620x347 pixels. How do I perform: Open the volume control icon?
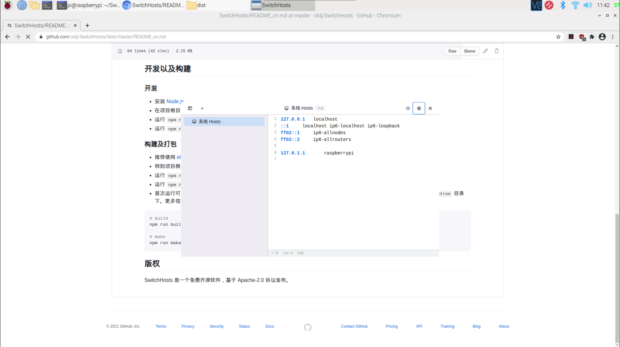click(588, 5)
